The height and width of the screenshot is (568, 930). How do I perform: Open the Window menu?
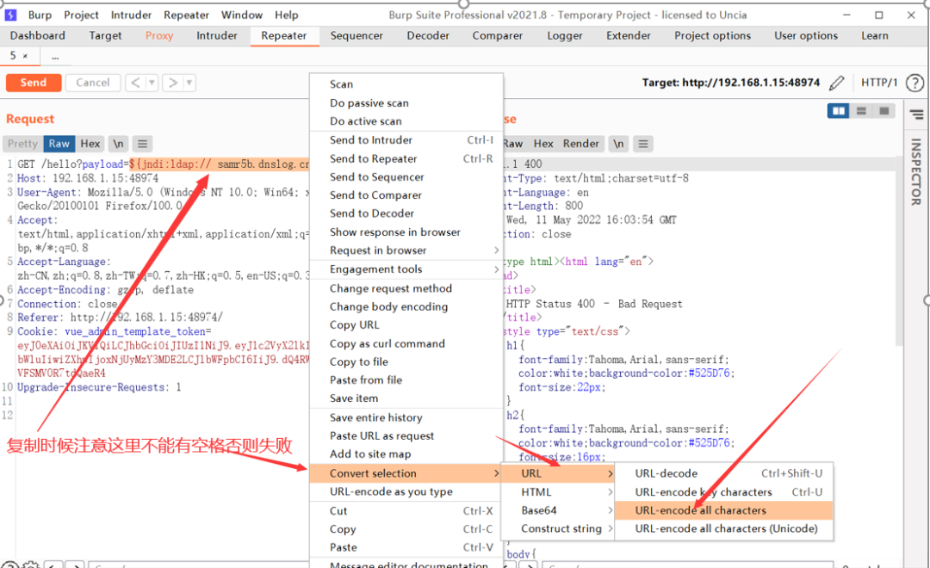[x=242, y=15]
